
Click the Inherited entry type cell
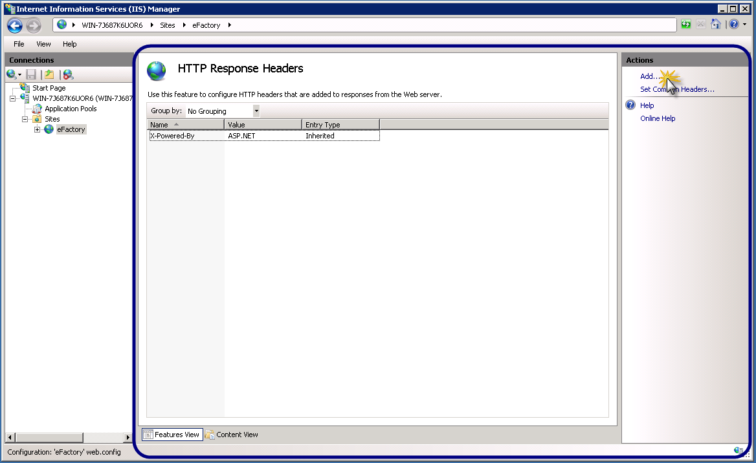(320, 136)
